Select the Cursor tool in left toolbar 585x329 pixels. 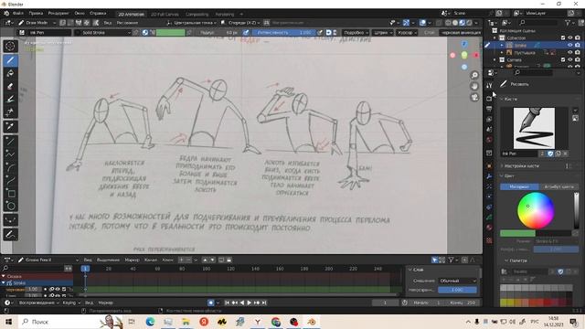point(10,47)
